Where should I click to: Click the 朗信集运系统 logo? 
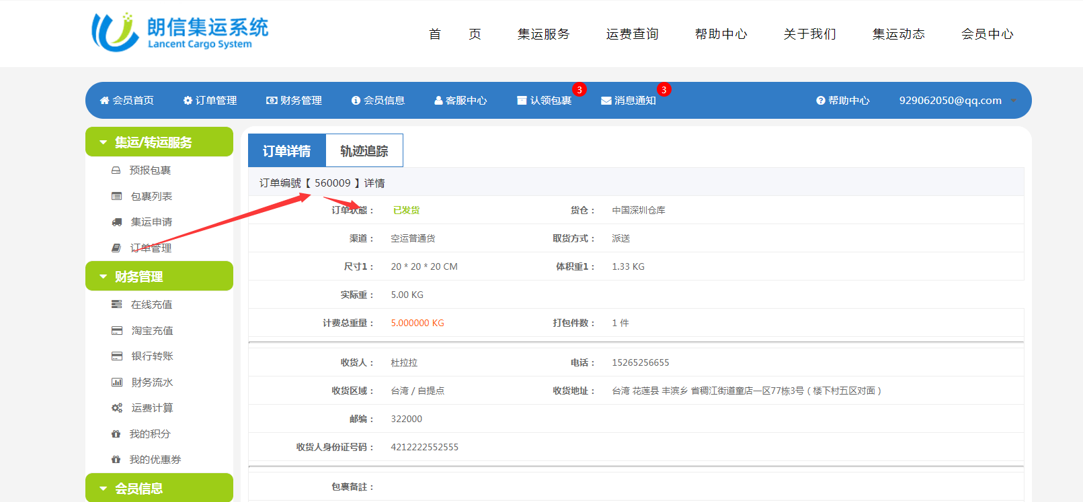tap(180, 32)
